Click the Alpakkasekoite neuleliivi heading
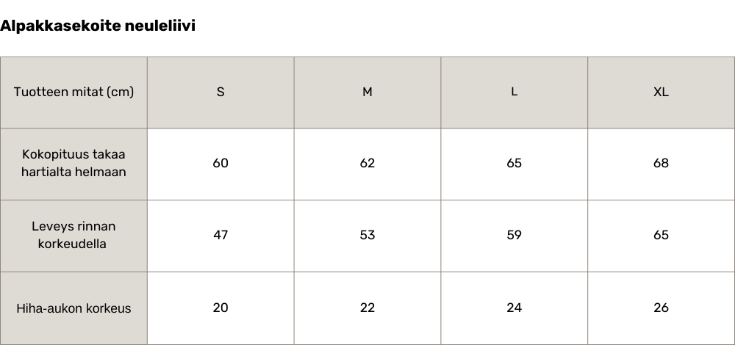Viewport: 735px width, 345px height. [98, 26]
